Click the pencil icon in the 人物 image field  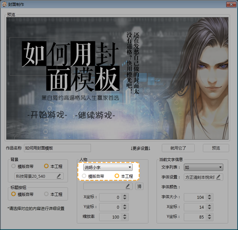[x=128, y=187]
